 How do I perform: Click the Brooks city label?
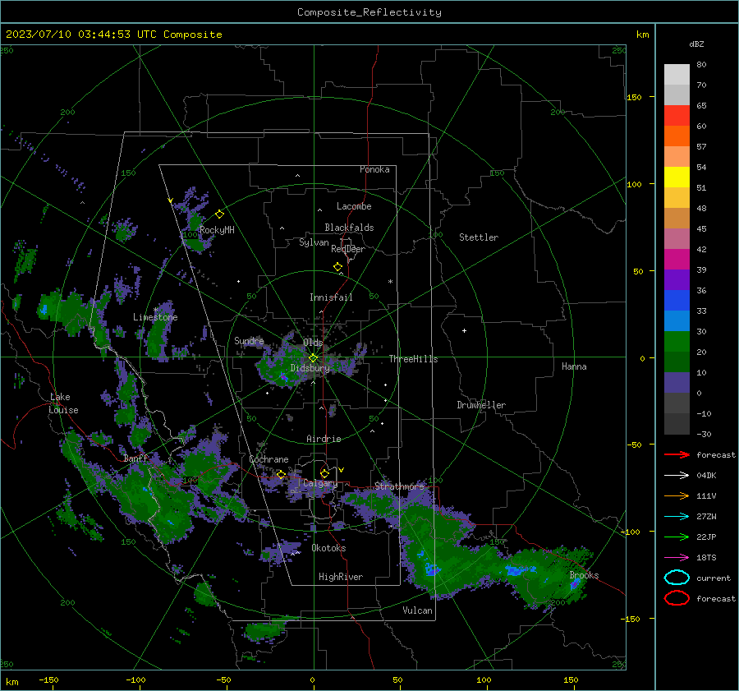584,575
